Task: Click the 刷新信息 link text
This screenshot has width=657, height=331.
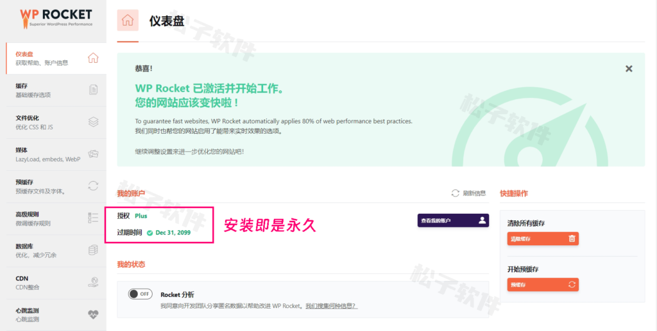Action: 474,193
